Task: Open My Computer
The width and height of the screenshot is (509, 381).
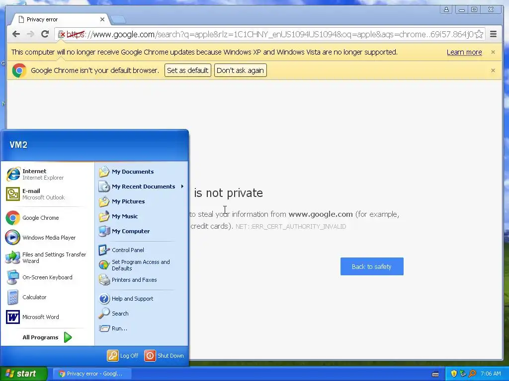Action: (142, 231)
